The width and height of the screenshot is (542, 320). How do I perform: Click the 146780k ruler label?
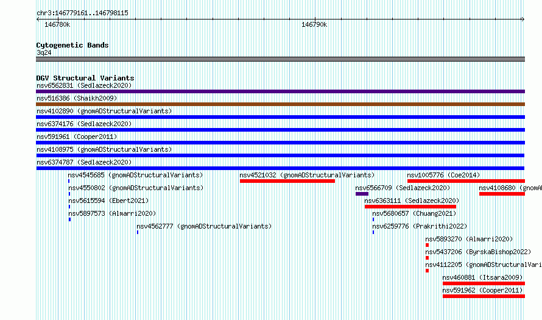pyautogui.click(x=57, y=24)
